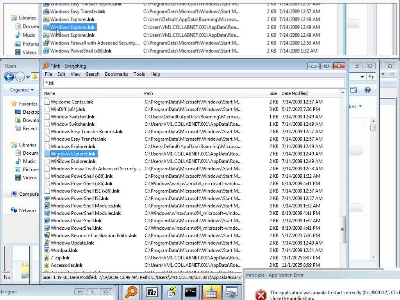Sort results by the Size column header
Image resolution: width=400 pixels, height=300 pixels.
point(261,93)
